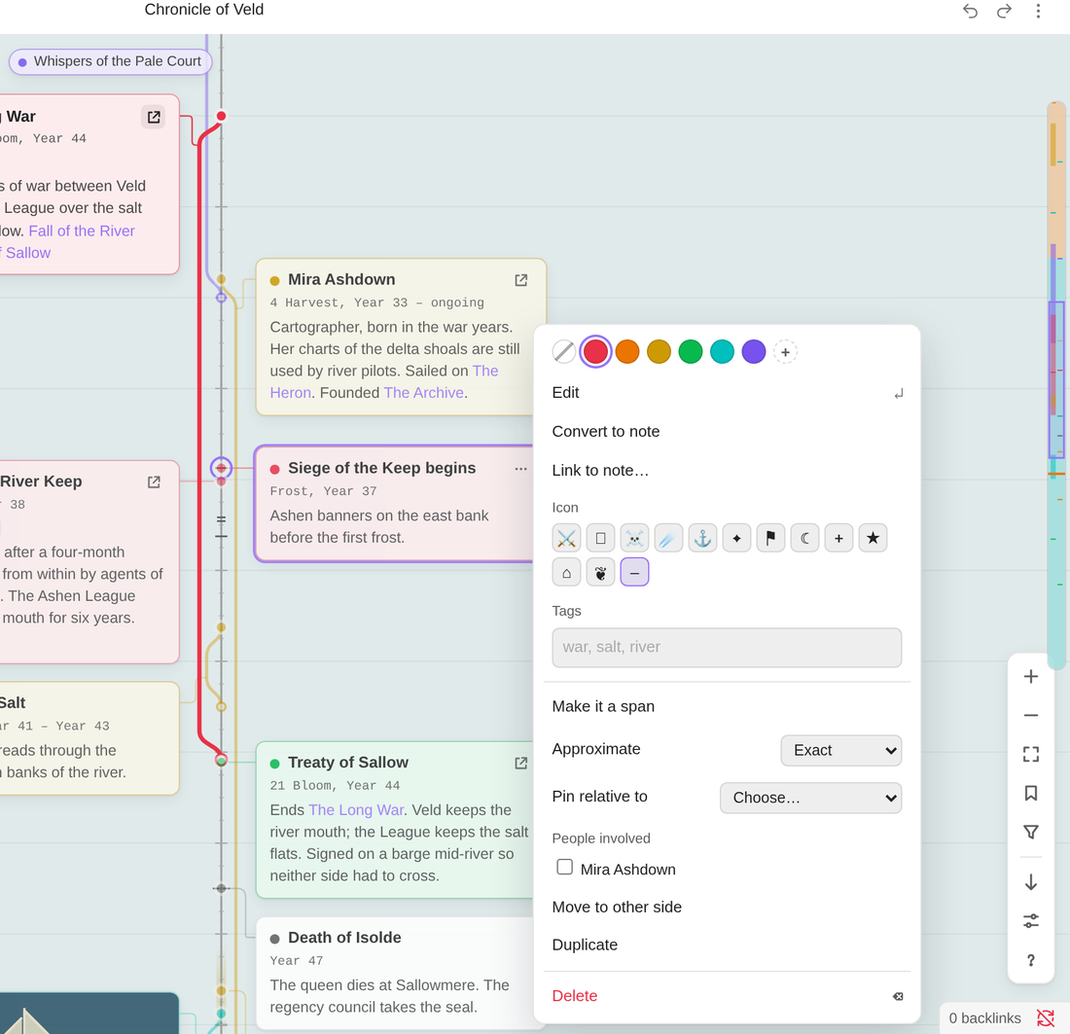1070x1034 pixels.
Task: Select the five-point star icon
Action: click(873, 538)
